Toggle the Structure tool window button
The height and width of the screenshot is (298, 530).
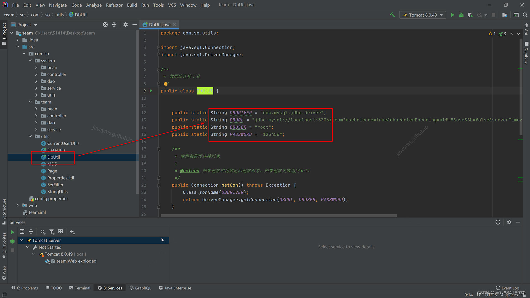tap(4, 211)
